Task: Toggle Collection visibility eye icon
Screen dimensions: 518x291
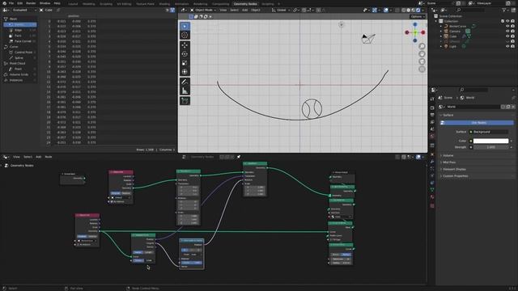Action: [x=507, y=21]
